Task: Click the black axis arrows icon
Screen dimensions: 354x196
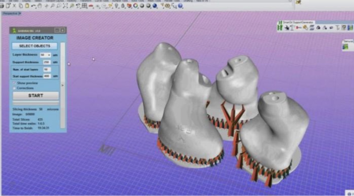Action: [287, 28]
